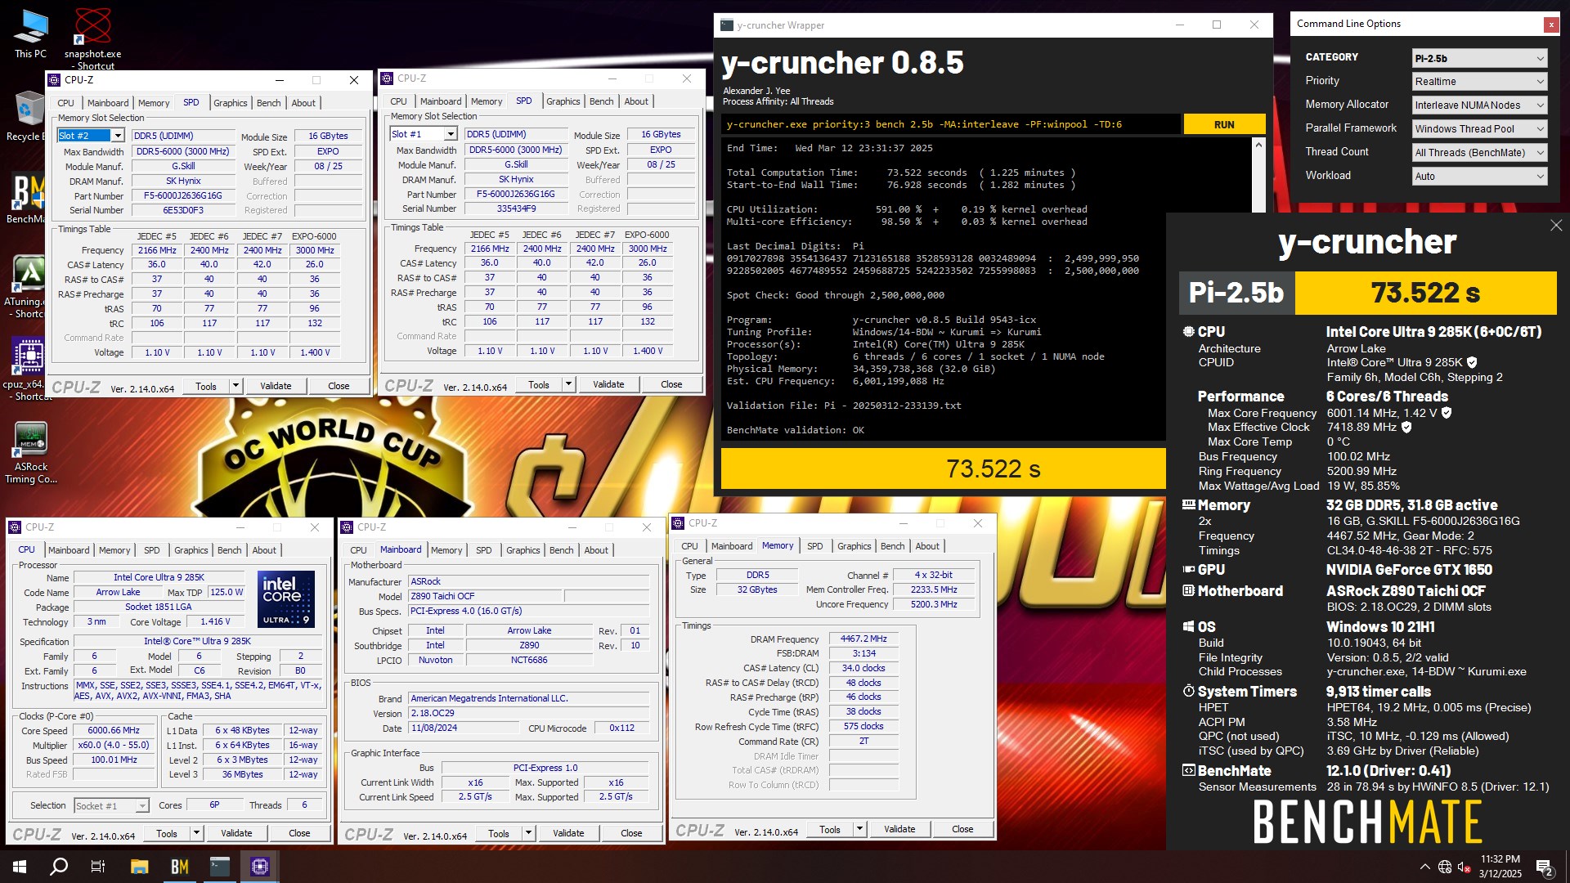Image resolution: width=1570 pixels, height=883 pixels.
Task: Open network tray icon
Action: pyautogui.click(x=1445, y=867)
